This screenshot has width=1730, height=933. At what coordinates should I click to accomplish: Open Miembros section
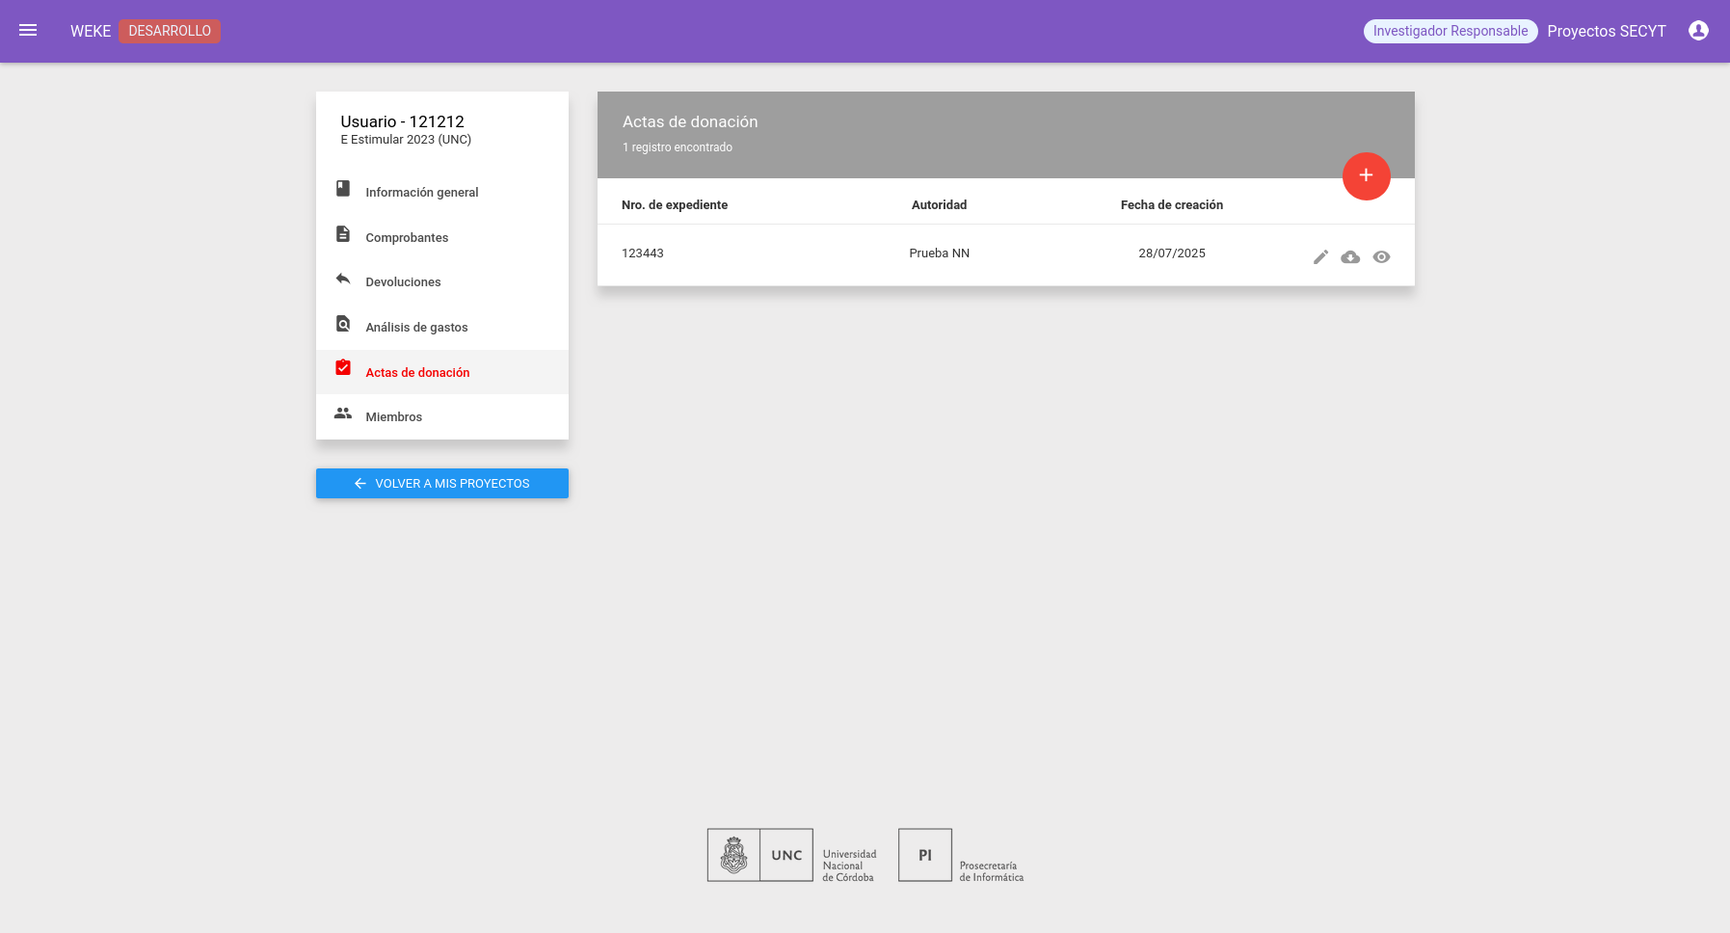pos(442,416)
